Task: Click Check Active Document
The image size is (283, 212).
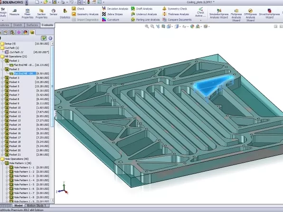Action: point(200,12)
